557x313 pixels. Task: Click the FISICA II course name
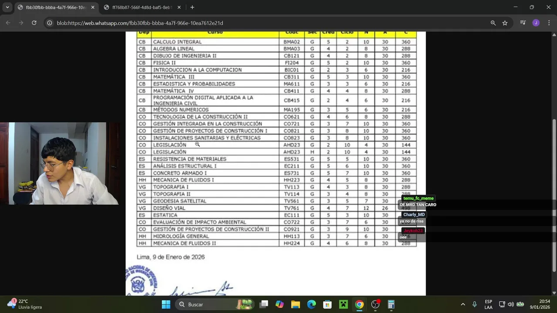click(x=164, y=63)
